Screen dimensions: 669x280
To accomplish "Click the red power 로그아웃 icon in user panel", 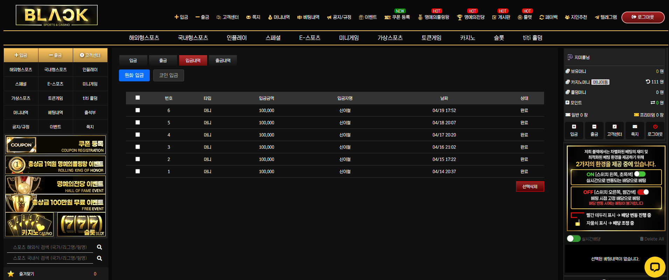I will click(655, 127).
